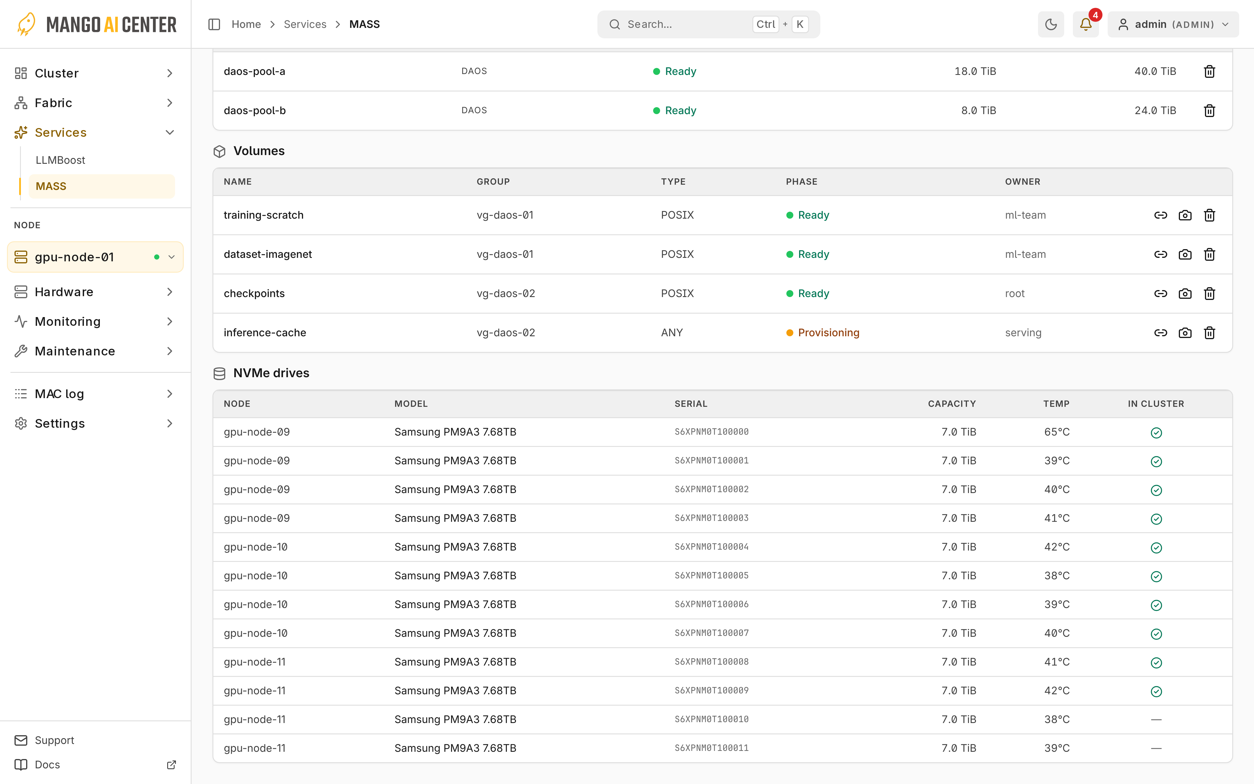Click the link icon for inference-cache
Image resolution: width=1254 pixels, height=784 pixels.
(x=1160, y=333)
